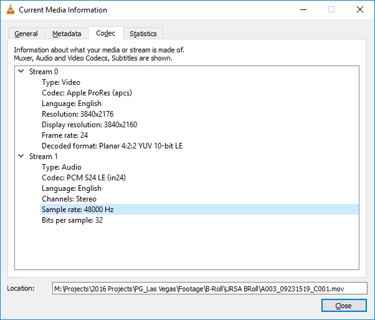The image size is (375, 320).
Task: Click the Close button
Action: point(344,306)
